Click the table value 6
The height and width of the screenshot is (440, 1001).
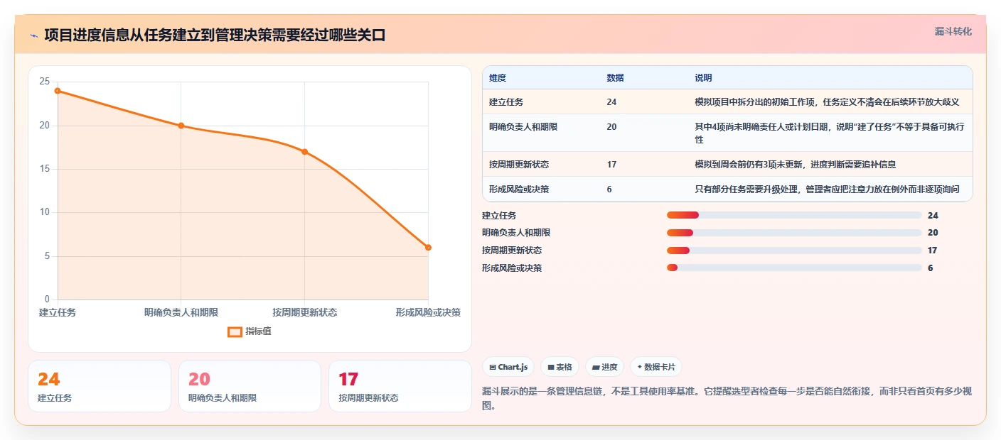609,189
